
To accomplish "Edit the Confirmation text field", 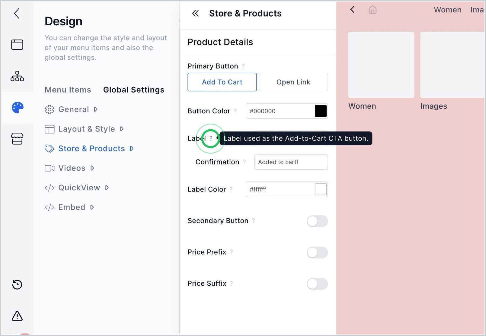I will [x=291, y=162].
